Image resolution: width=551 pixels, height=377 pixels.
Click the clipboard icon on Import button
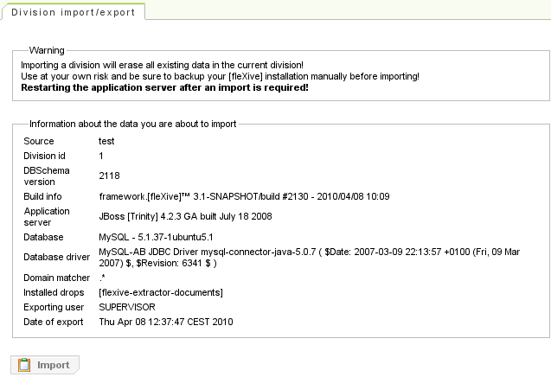coord(24,365)
